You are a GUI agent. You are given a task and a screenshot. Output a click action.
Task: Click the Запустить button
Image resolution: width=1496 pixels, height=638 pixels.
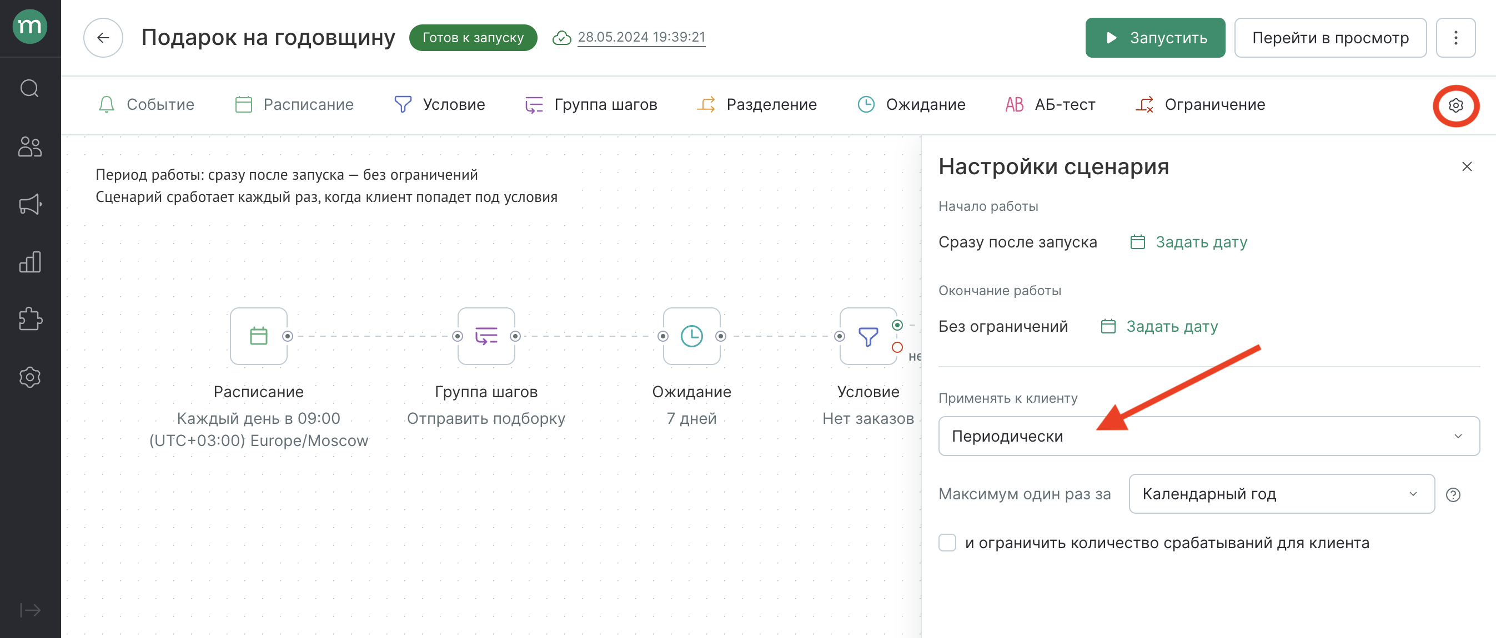[x=1155, y=38]
